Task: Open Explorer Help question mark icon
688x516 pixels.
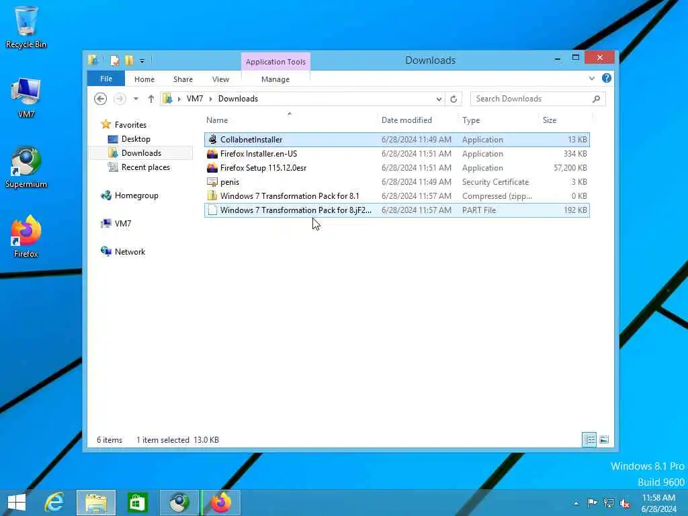Action: pyautogui.click(x=607, y=78)
